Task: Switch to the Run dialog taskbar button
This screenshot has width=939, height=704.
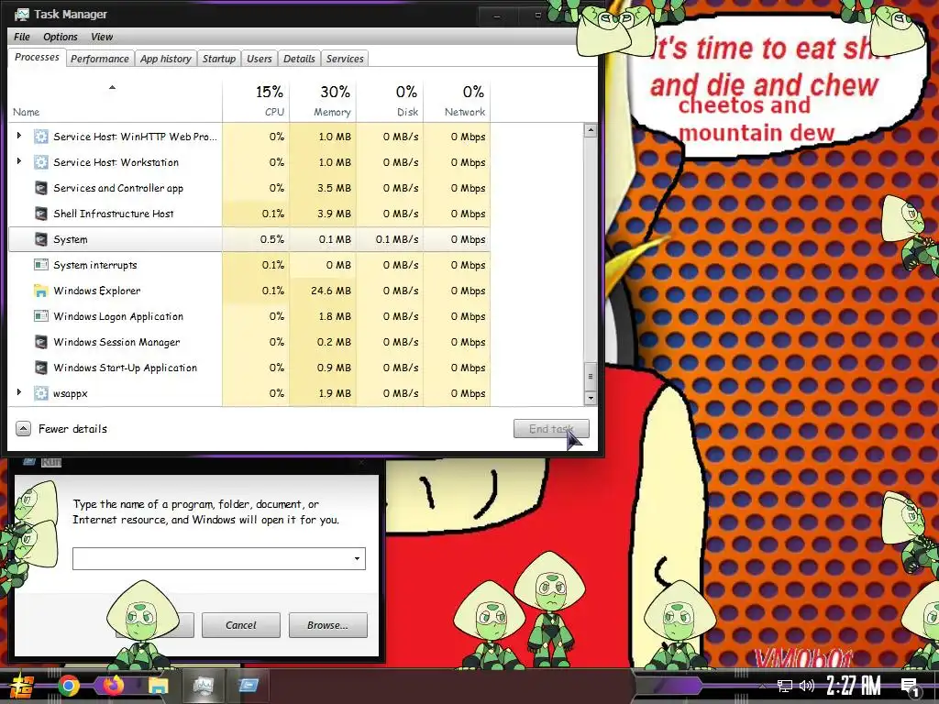Action: click(x=248, y=686)
